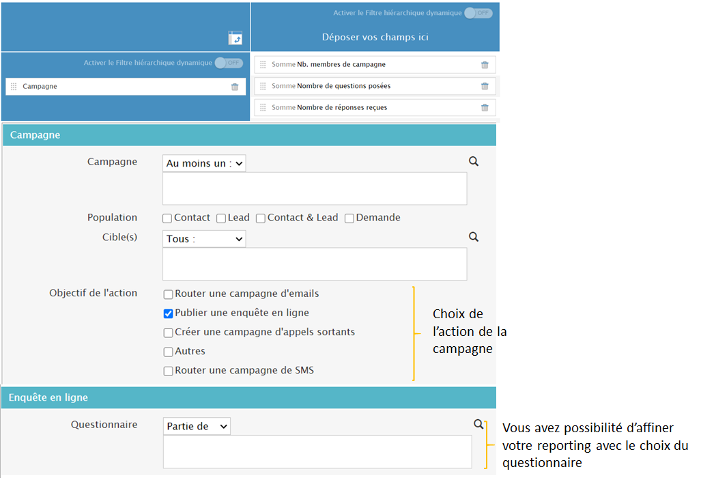Enable the column hierarchical filter toggle
Screen dimensions: 701x480
click(478, 13)
